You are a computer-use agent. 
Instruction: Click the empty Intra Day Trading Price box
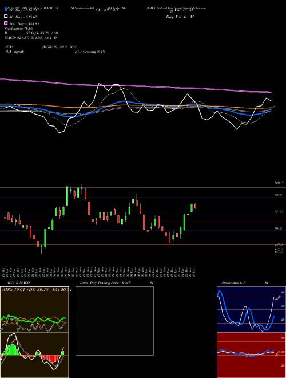click(x=114, y=321)
